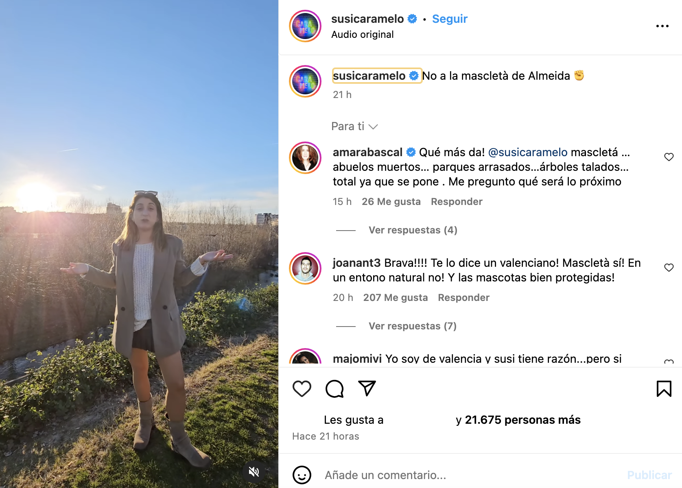Open comments via the speech bubble icon
Viewport: 682px width, 488px height.
click(334, 389)
